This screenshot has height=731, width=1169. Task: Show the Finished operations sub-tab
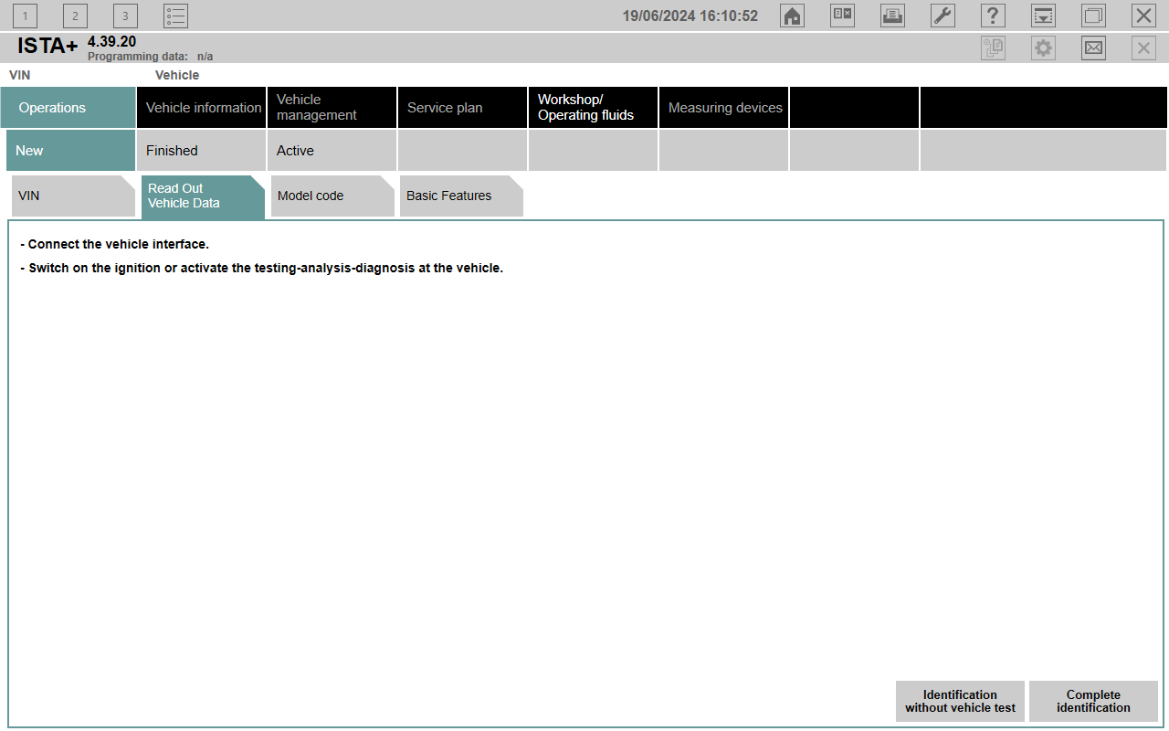[x=202, y=151]
